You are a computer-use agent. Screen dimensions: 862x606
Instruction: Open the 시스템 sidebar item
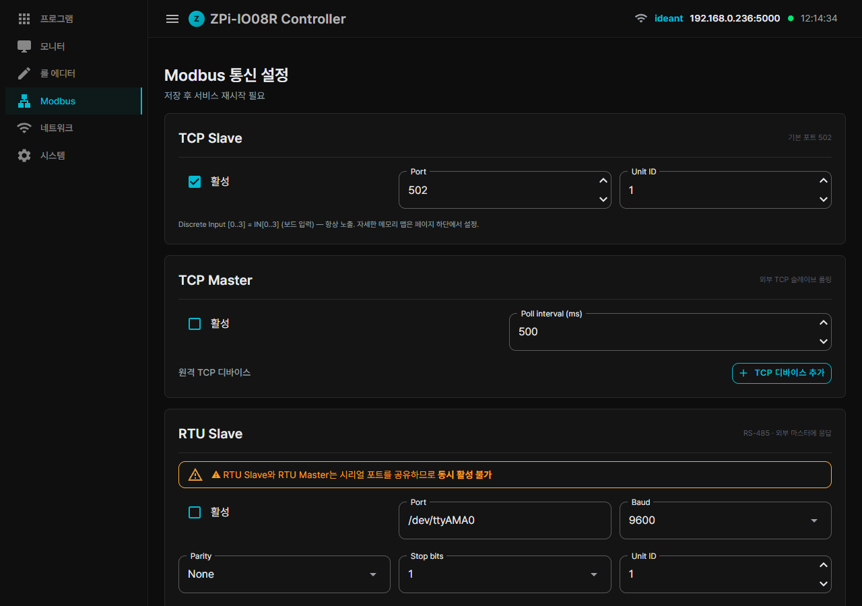point(73,156)
